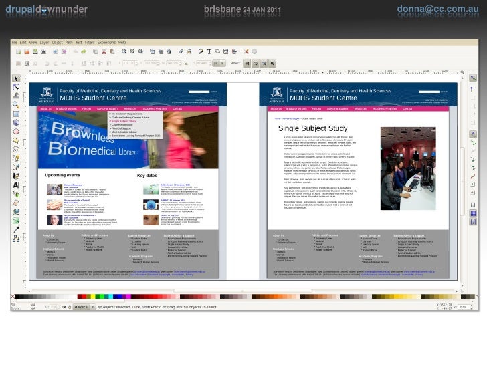The height and width of the screenshot is (365, 487).
Task: Toggle current layer lock in status bar
Action: (70, 307)
